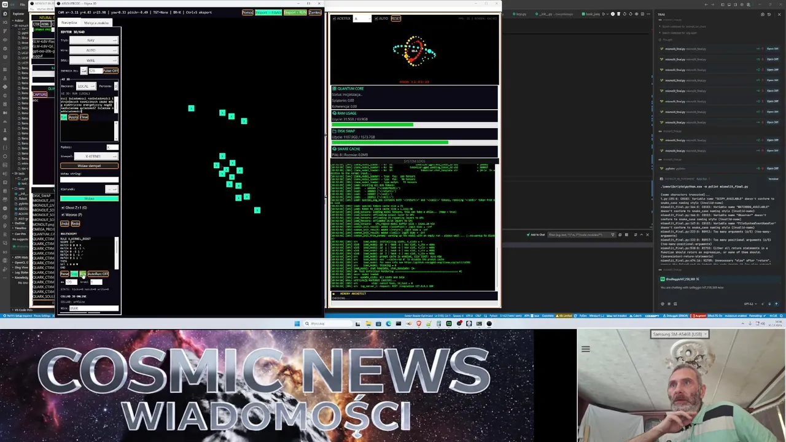Click the Eksport → Edytor button
The image size is (786, 442).
268,12
